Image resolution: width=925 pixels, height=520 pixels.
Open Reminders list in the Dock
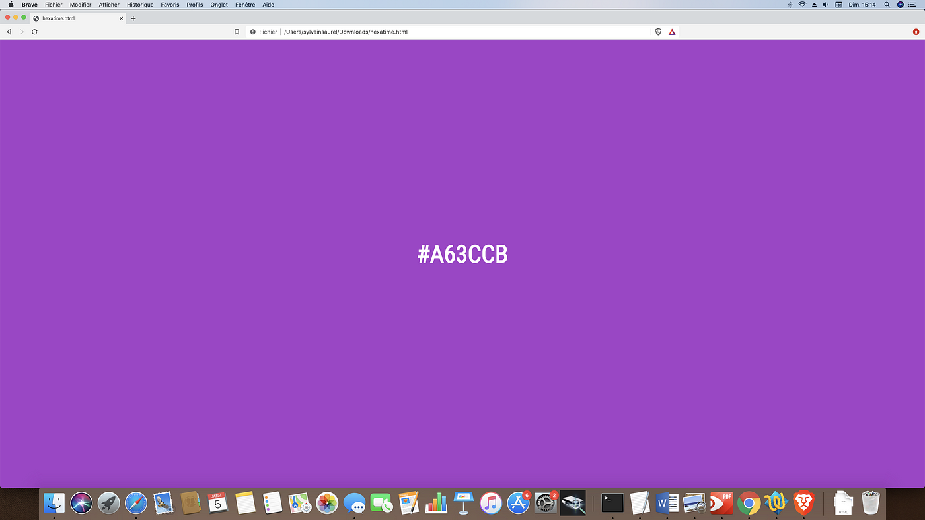click(x=272, y=504)
